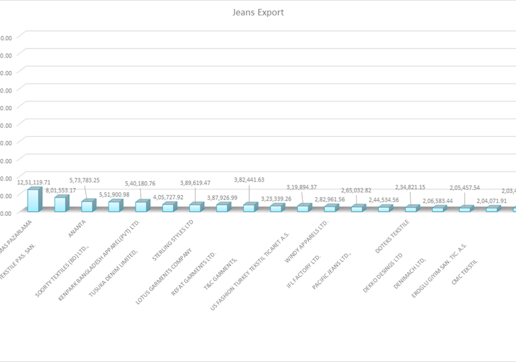Select the US FASHION TURKEY TEKSTIL TICARET label

coord(250,271)
